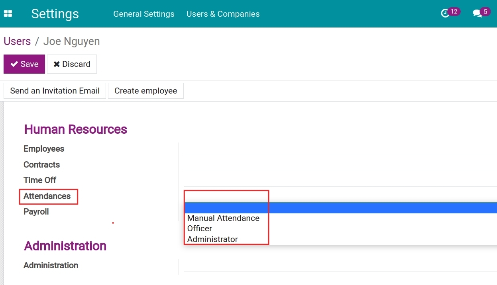The image size is (497, 285).
Task: Open the Administration access rights dropdown
Action: pos(339,265)
